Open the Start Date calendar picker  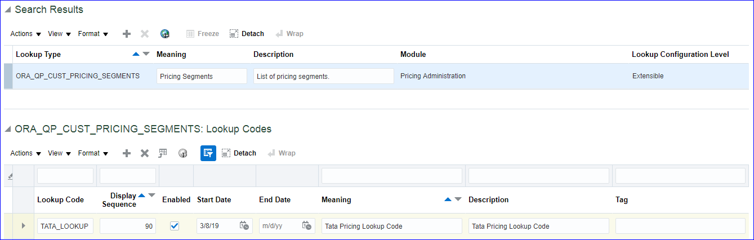(244, 226)
